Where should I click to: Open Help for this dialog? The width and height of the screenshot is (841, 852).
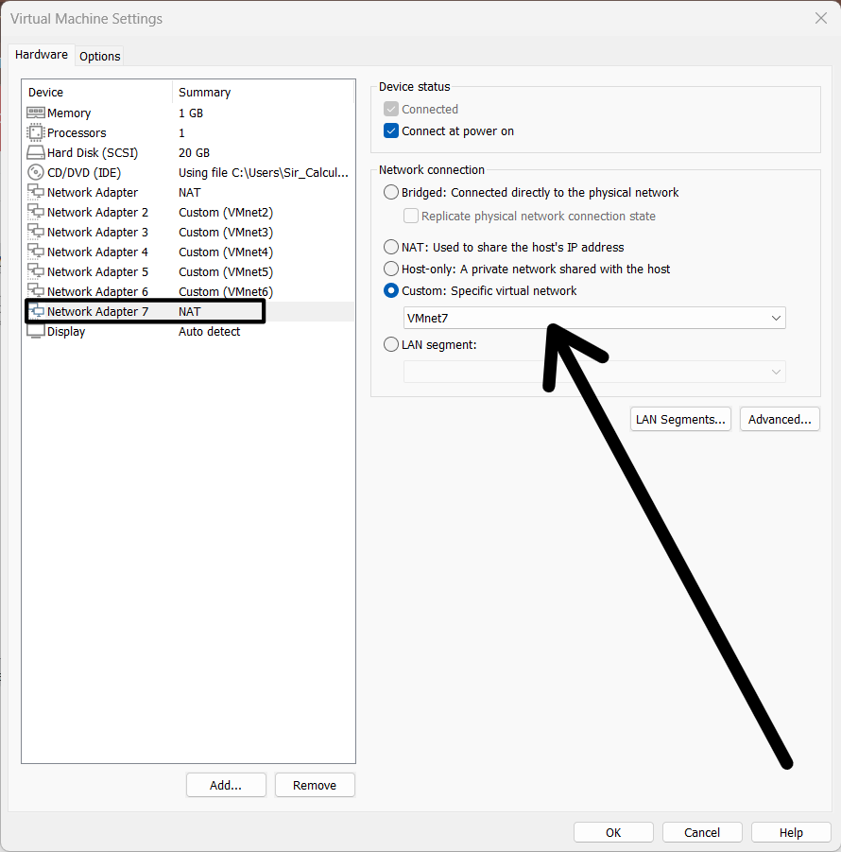791,832
